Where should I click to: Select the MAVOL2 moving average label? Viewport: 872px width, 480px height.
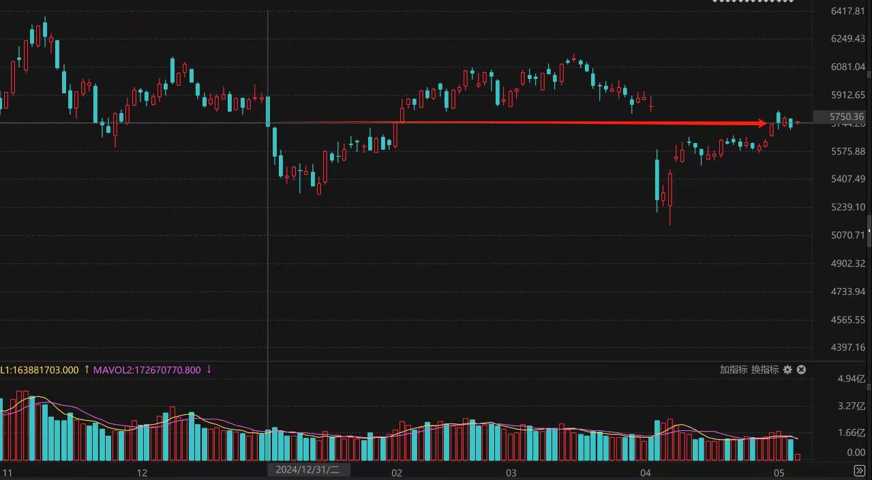(x=147, y=370)
